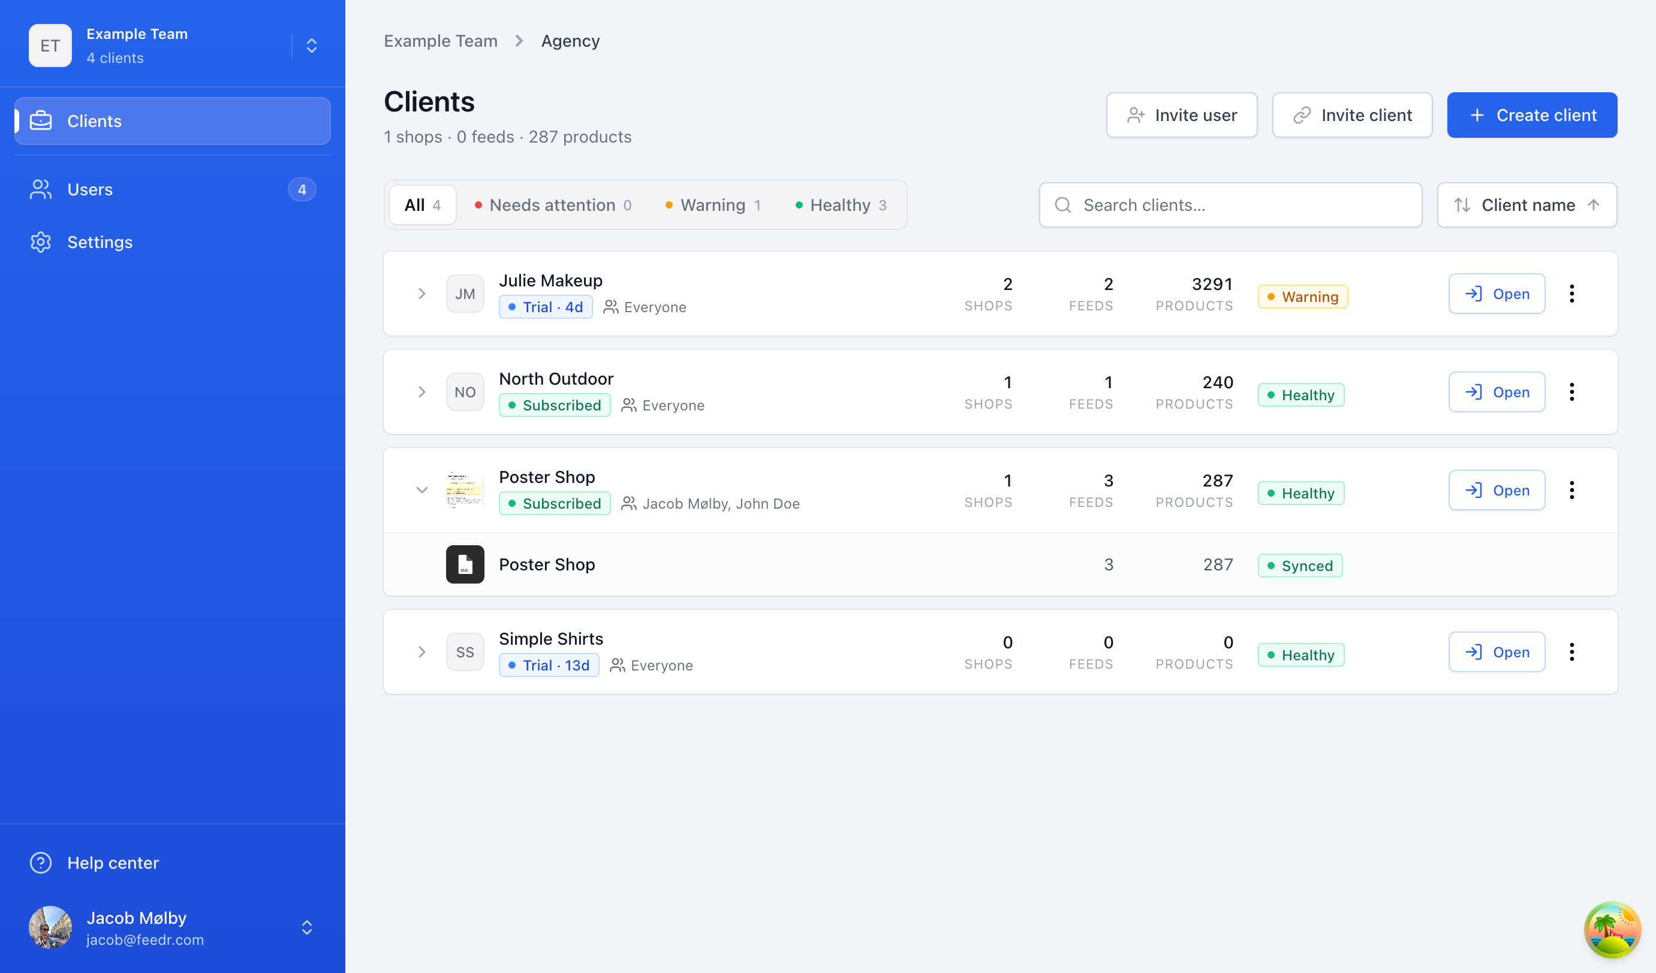Click the Warning status badge on Julie Makeup

click(1302, 297)
